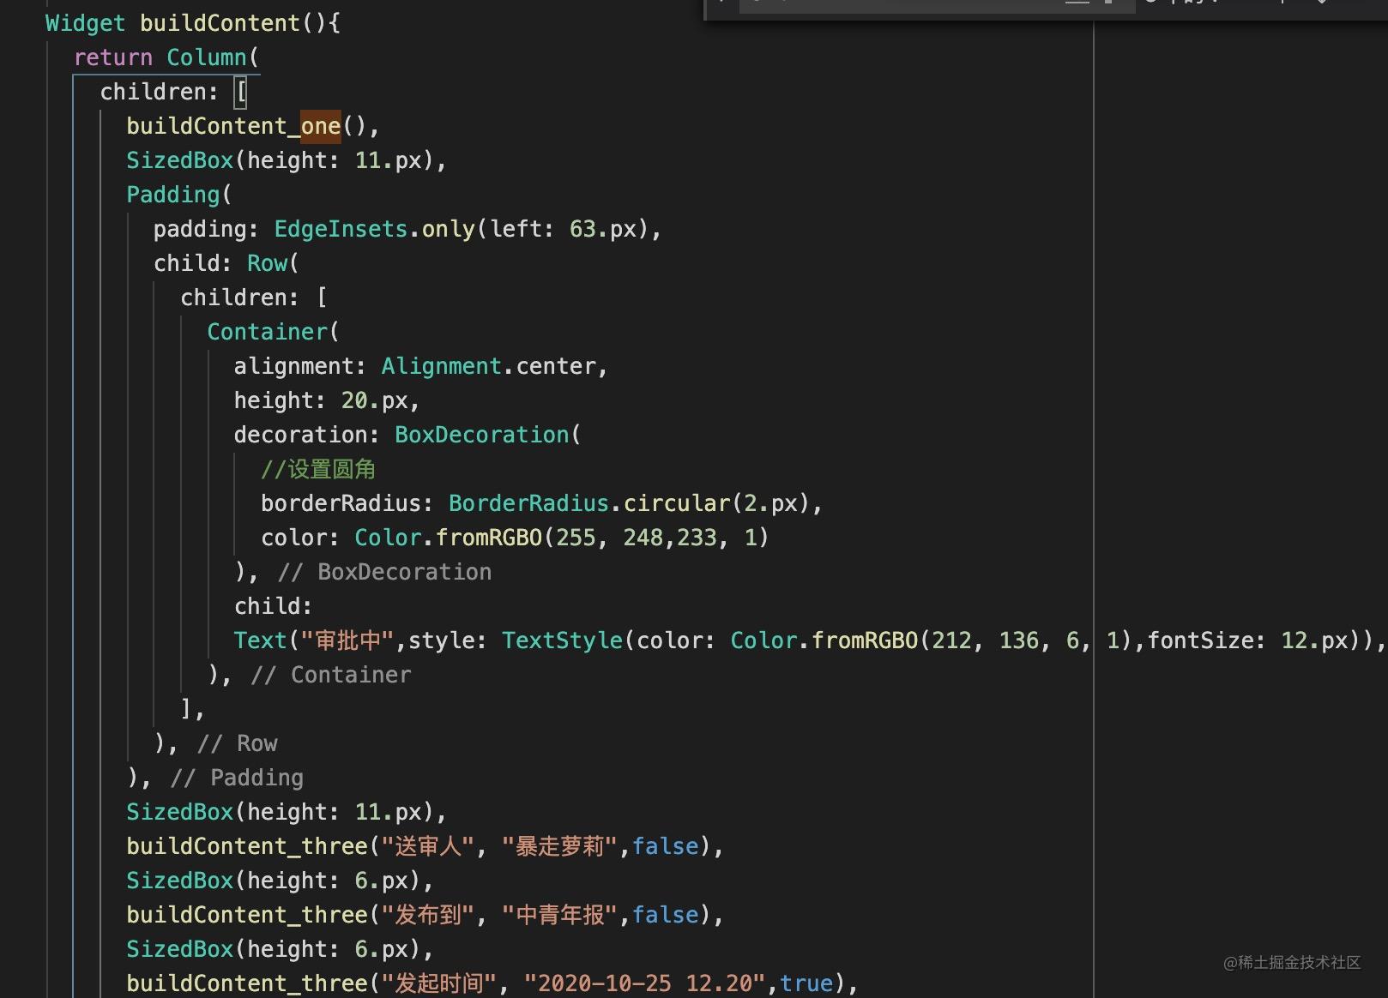Image resolution: width=1388 pixels, height=998 pixels.
Task: Click the "暴走萝莉" string
Action: (559, 846)
